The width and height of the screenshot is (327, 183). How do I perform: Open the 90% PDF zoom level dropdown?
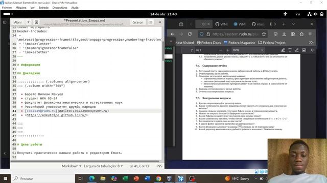(248, 50)
